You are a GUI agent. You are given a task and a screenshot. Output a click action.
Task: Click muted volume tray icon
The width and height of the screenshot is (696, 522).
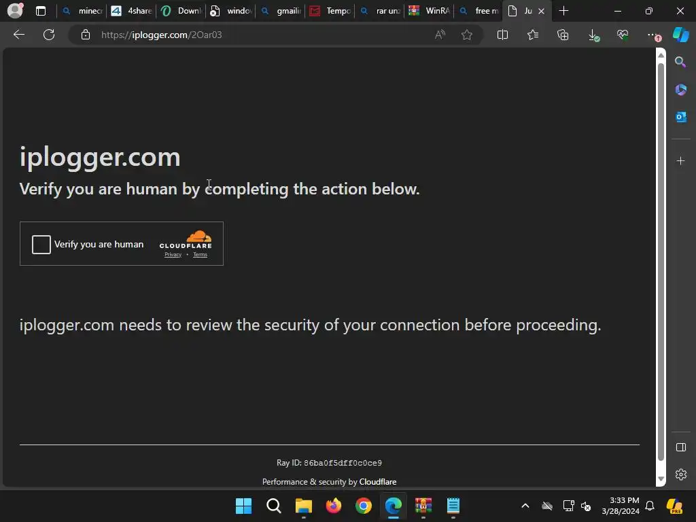pyautogui.click(x=586, y=506)
